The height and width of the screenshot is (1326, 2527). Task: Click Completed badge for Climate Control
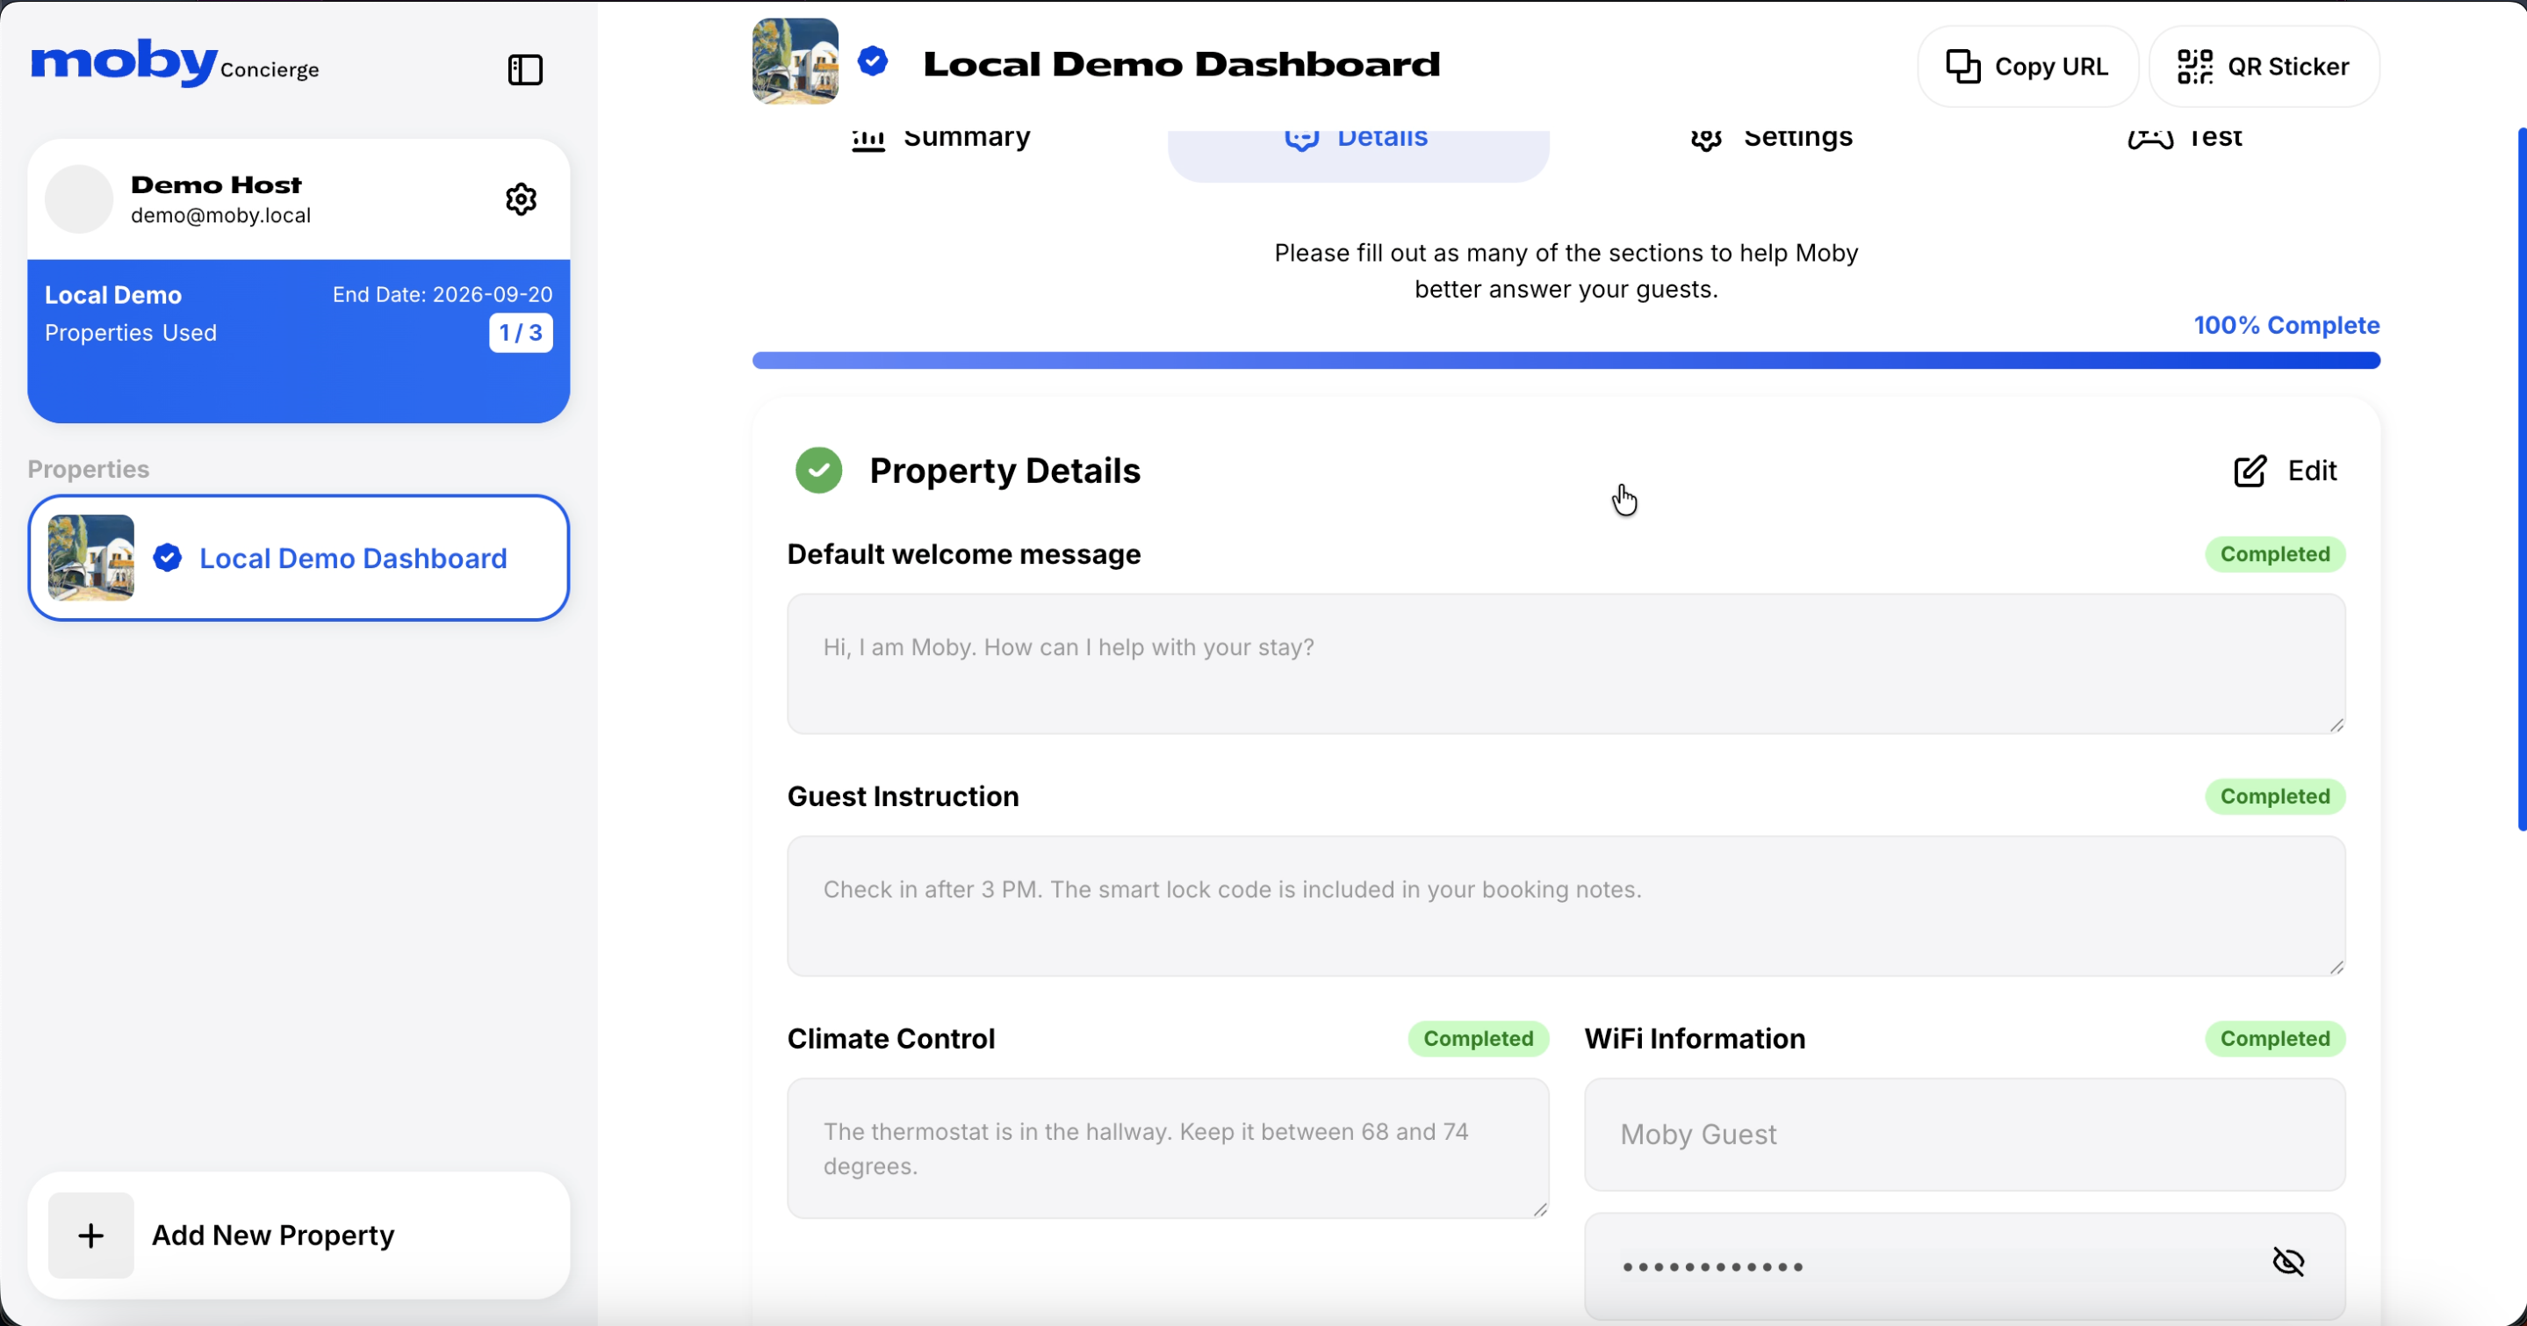[x=1479, y=1039]
